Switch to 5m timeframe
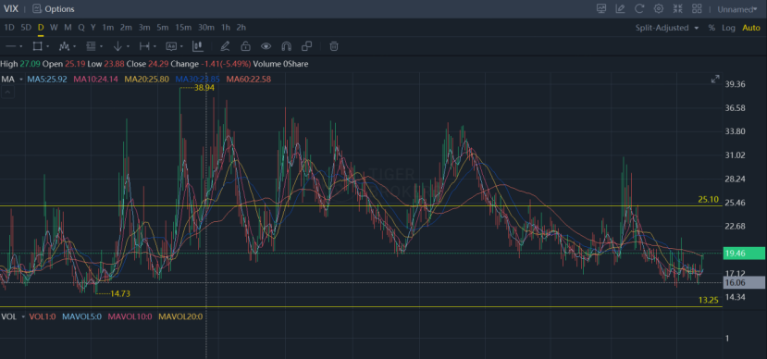Viewport: 767px width, 359px height. tap(163, 28)
